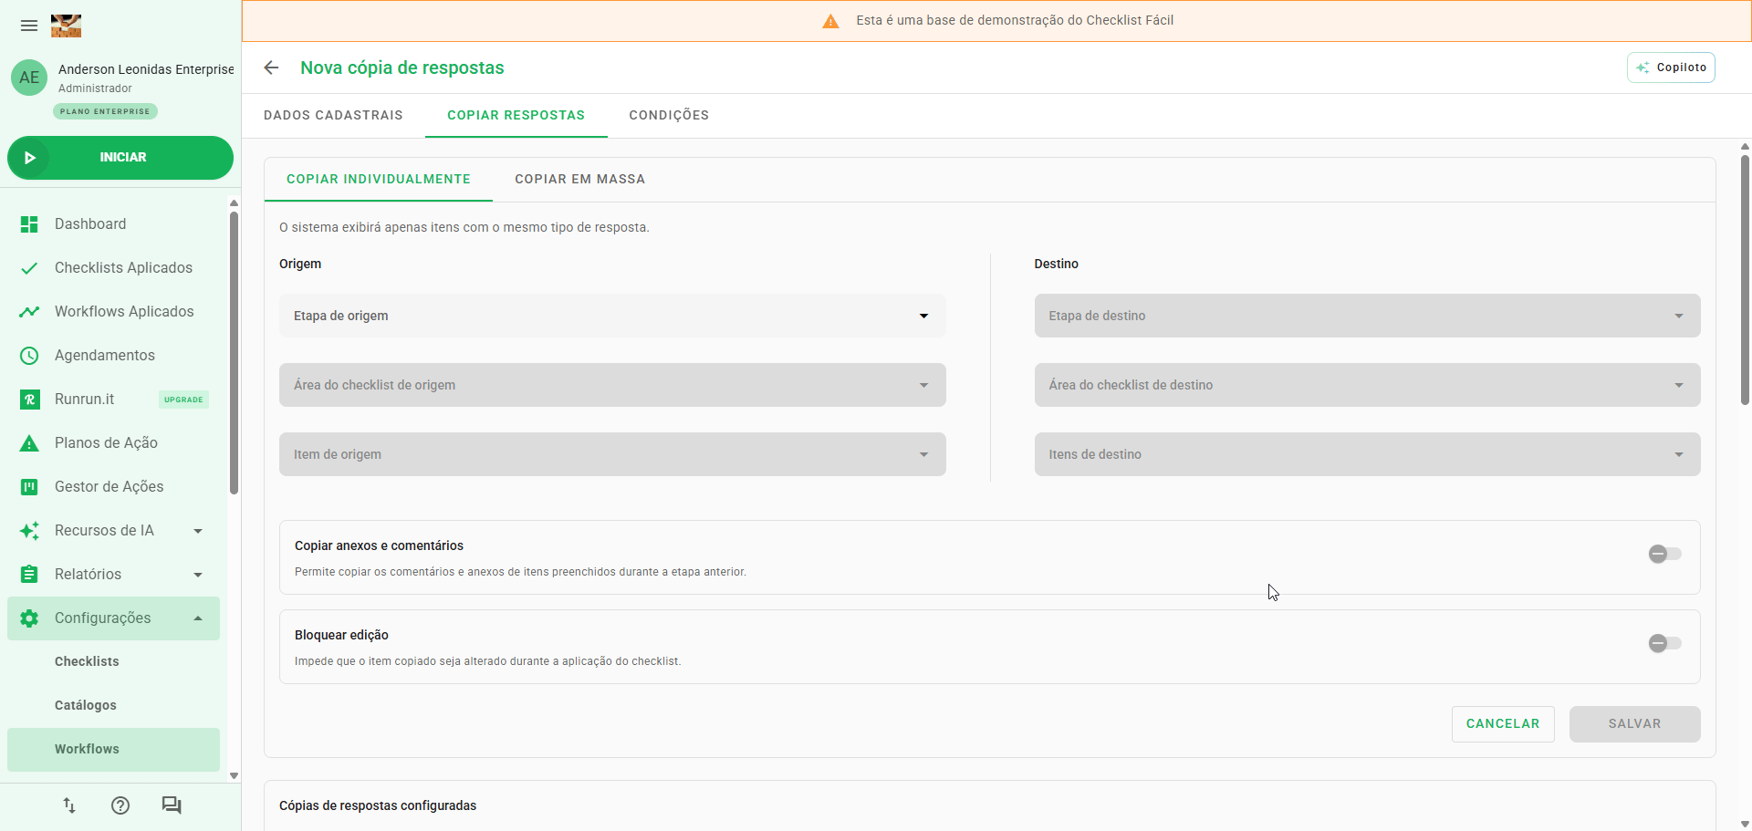Click the Recursos de IA sparkle icon
This screenshot has height=831, width=1752.
coord(29,531)
